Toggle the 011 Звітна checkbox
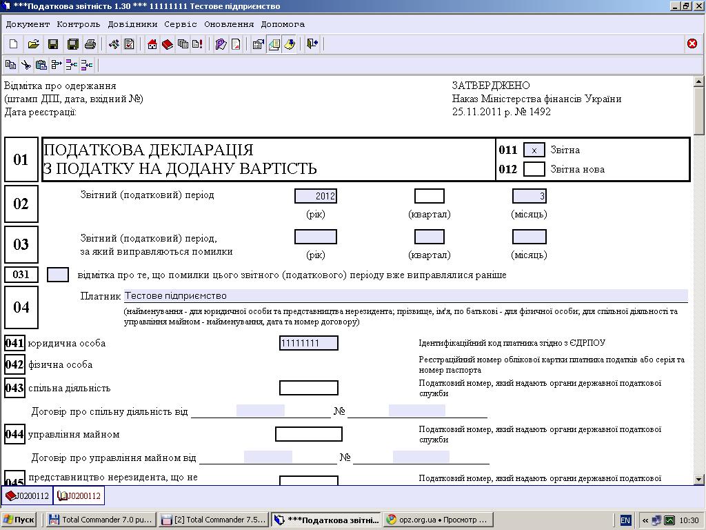Screen dimensions: 706x530 coord(534,150)
